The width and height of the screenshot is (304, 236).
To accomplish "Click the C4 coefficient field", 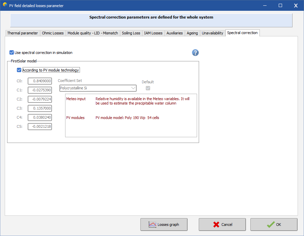I will [x=40, y=117].
